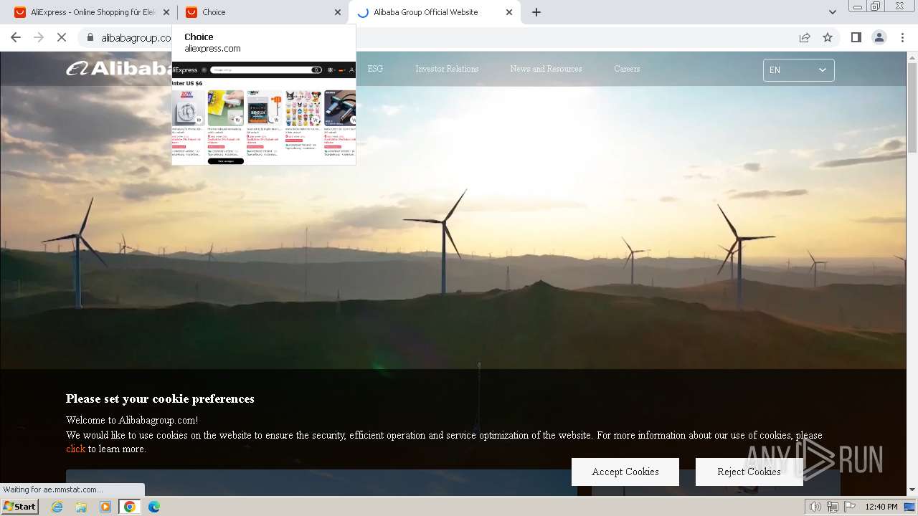Open tab search chevron
The height and width of the screenshot is (516, 918).
(x=833, y=12)
